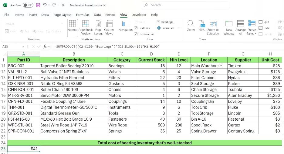Select cell Servo Motor 2kW 3000RPM
284x154 pixels.
74,95
